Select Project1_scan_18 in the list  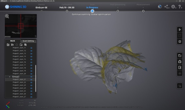tap(19, 68)
